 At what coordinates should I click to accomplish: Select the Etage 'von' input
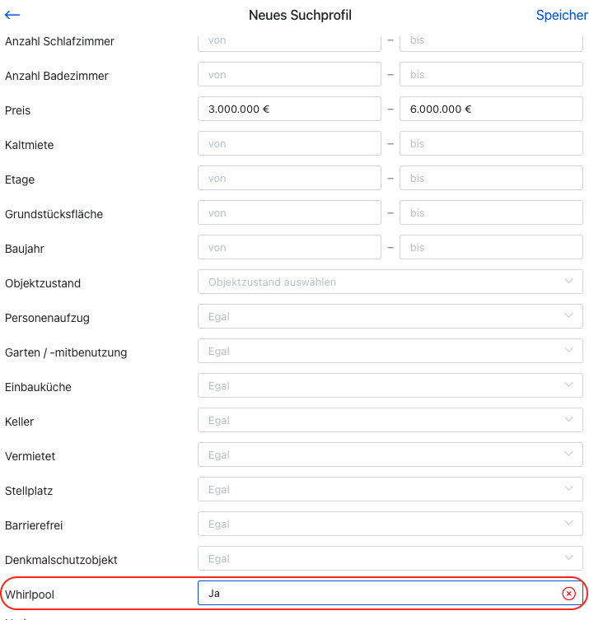click(289, 178)
